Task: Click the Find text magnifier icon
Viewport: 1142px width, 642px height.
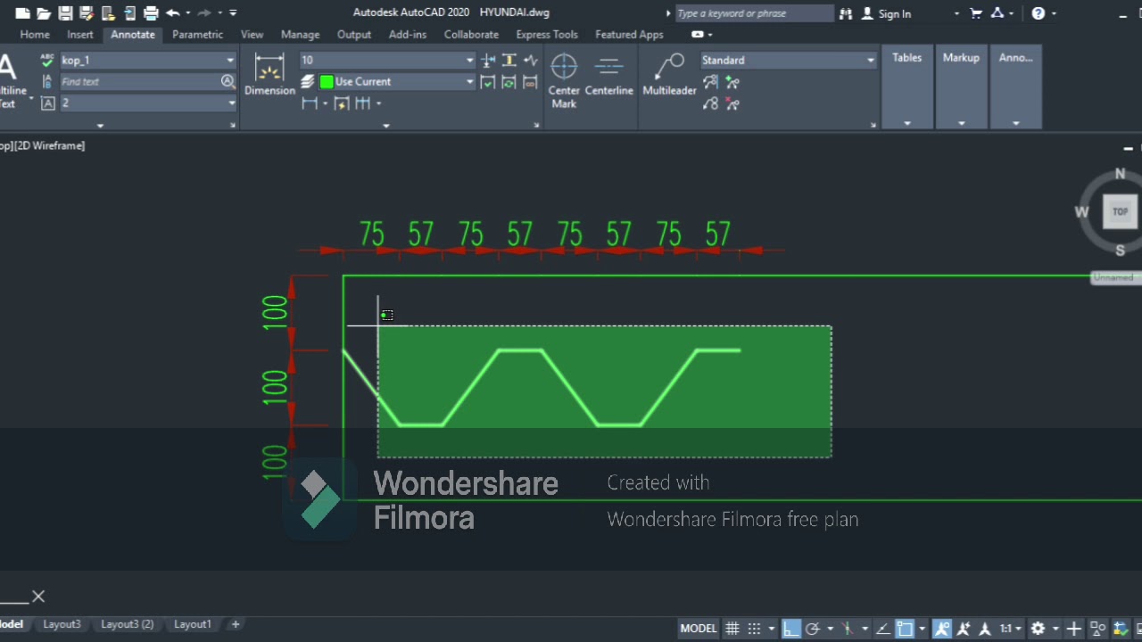Action: tap(228, 81)
